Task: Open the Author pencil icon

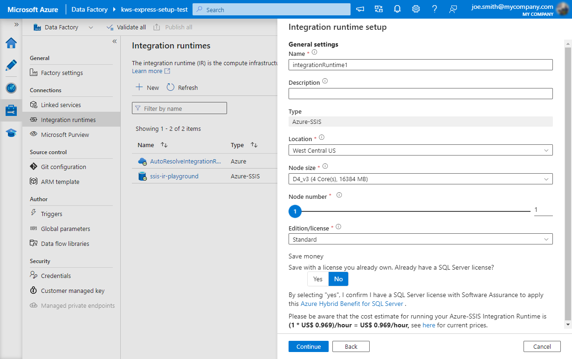Action: click(x=11, y=66)
